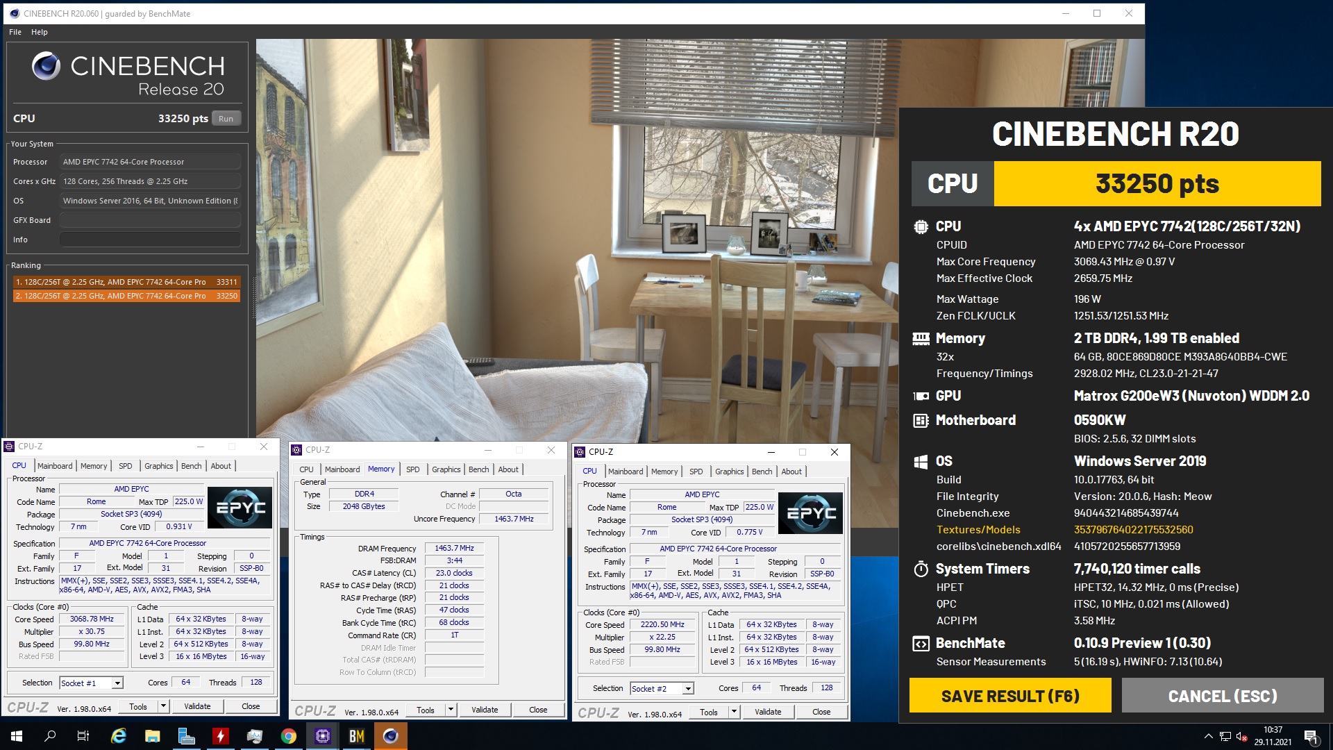Open File Explorer from the taskbar
This screenshot has width=1333, height=750.
153,736
